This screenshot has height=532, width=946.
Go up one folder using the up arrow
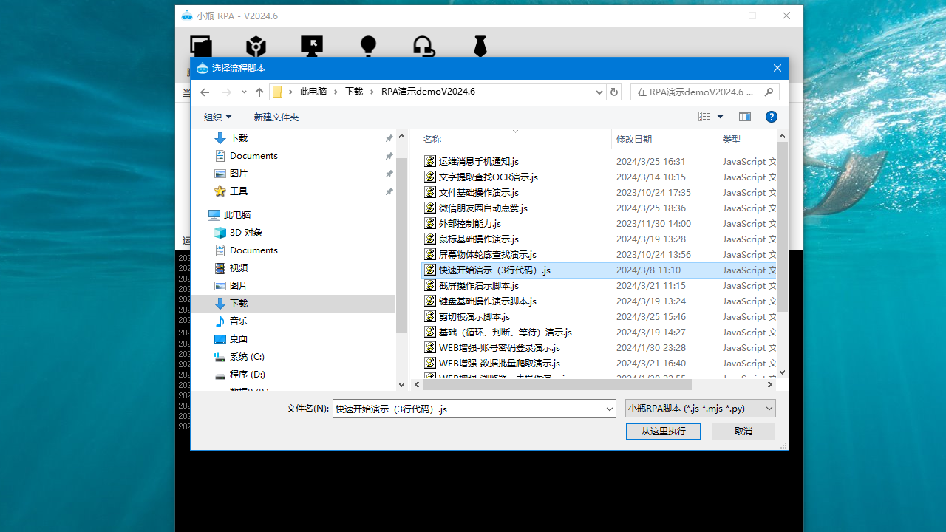[259, 92]
